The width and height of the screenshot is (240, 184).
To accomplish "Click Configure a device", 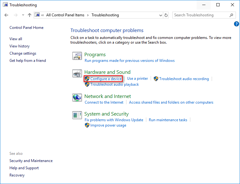I will click(106, 79).
